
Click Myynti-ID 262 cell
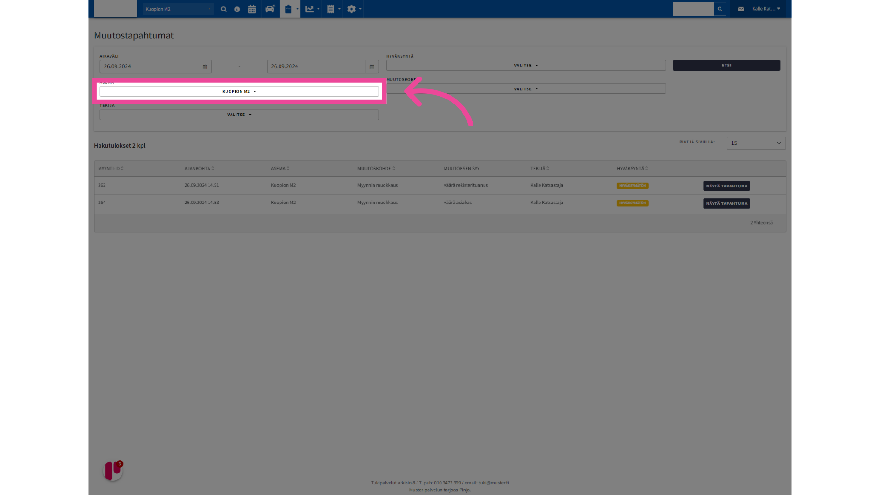pos(102,185)
